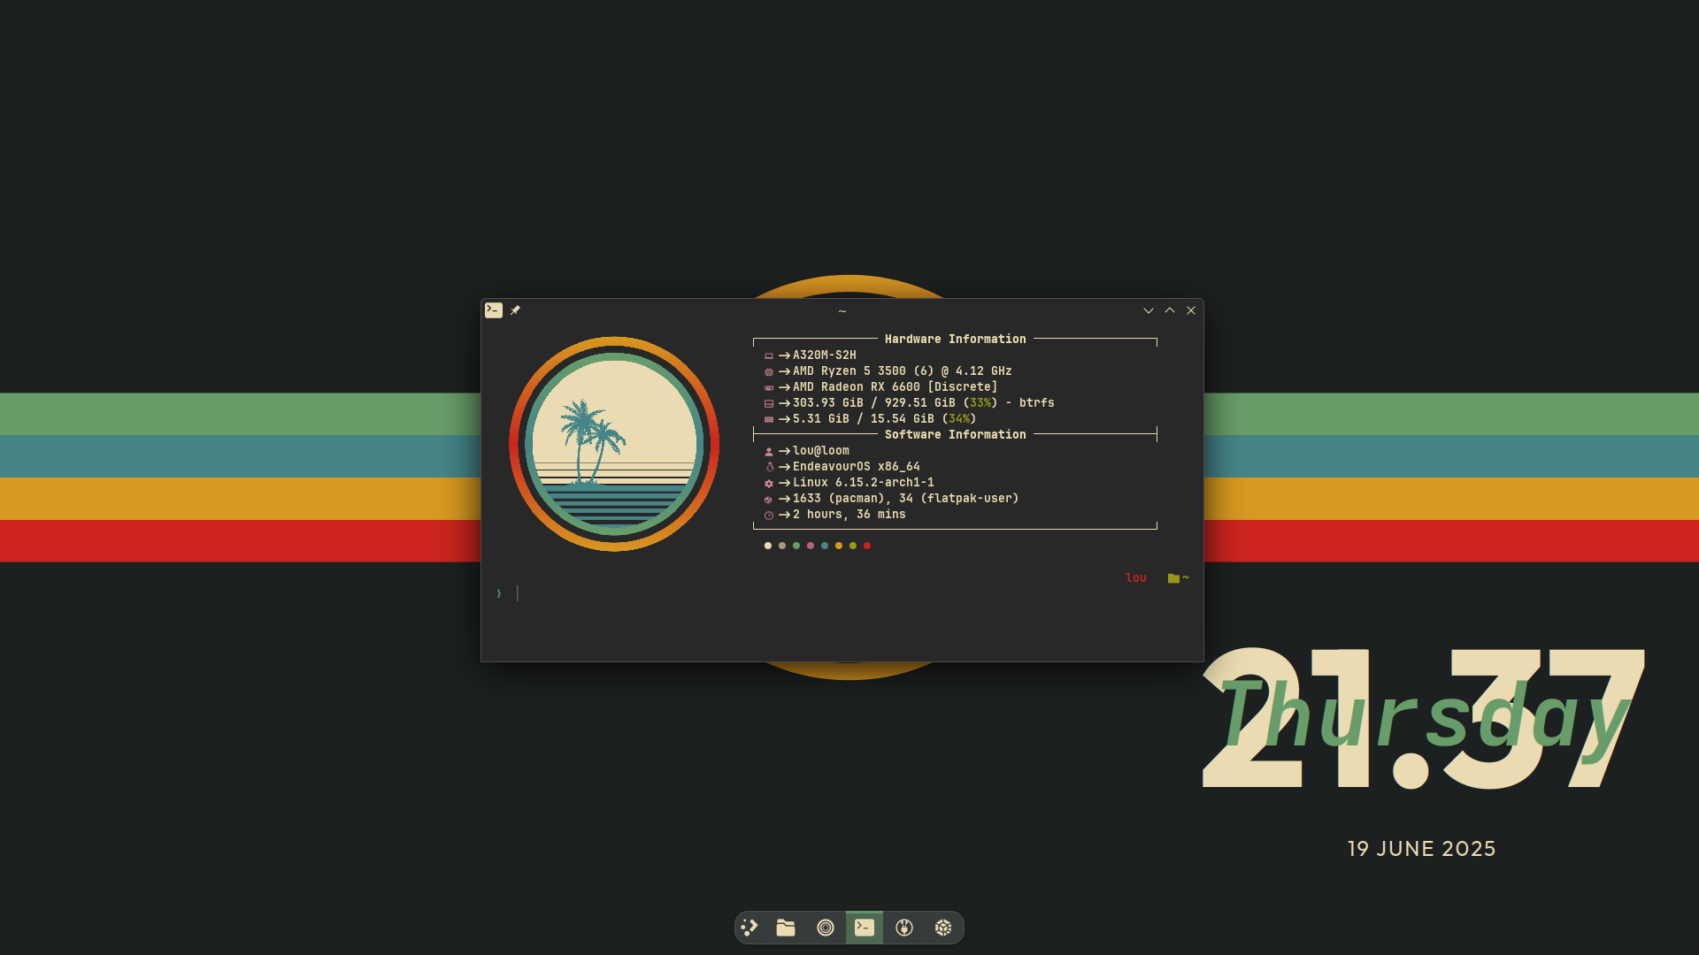Launch the concentric-circles browser dock icon
Screen dimensions: 1699x955
pyautogui.click(x=826, y=928)
